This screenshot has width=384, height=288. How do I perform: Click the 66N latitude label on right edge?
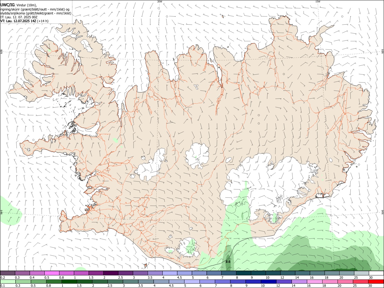382,52
